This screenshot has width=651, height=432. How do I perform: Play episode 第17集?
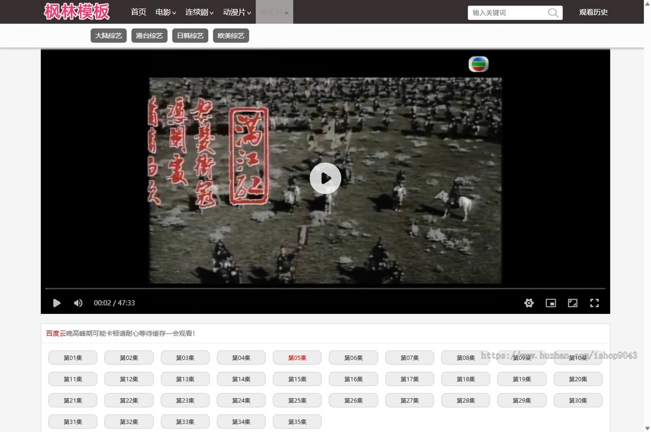[410, 379]
